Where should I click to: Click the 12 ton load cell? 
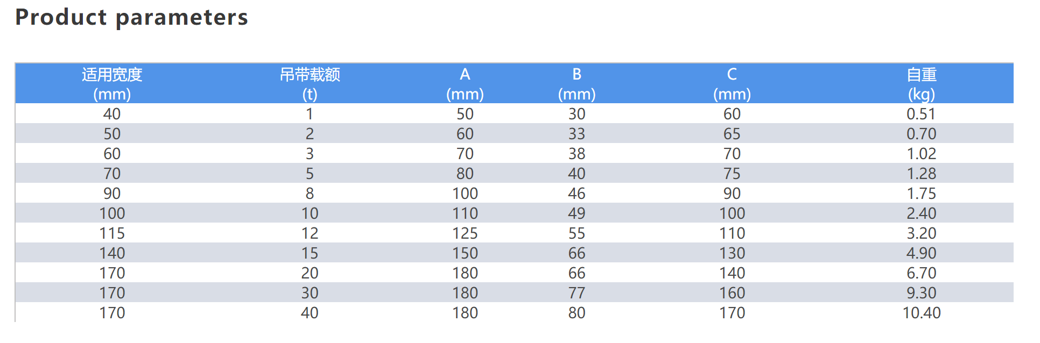[310, 233]
